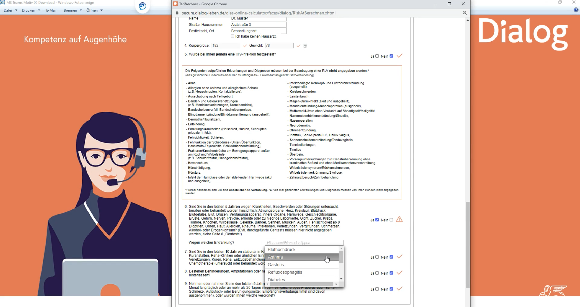
Task: Click the E-Mail menu item in Fotoanzeige
Action: [x=51, y=10]
